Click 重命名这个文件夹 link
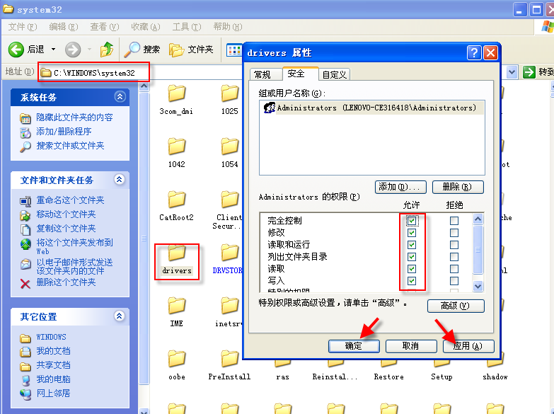The image size is (554, 414). [x=70, y=200]
